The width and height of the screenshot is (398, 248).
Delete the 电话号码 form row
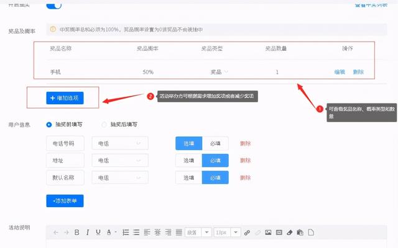pyautogui.click(x=246, y=143)
